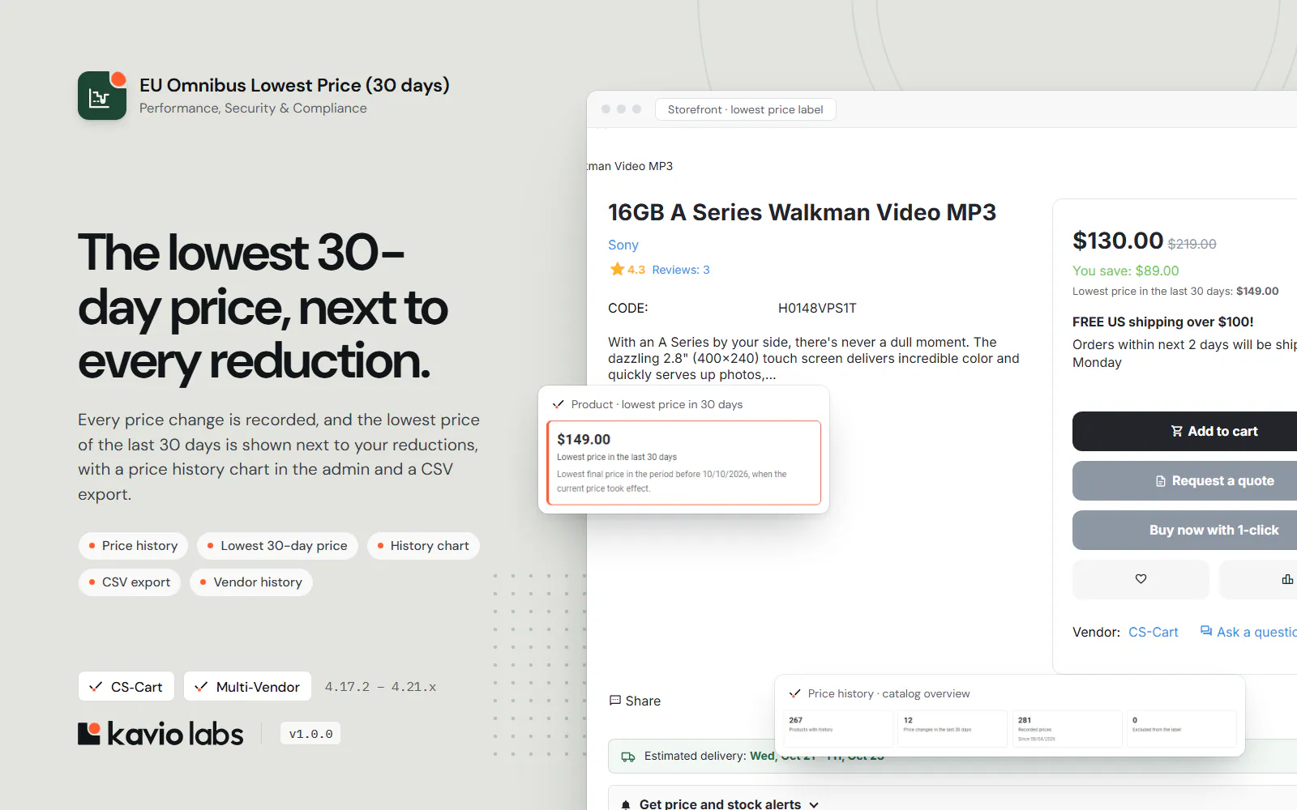Click the 267 products with history stat
This screenshot has width=1297, height=810.
tap(838, 728)
